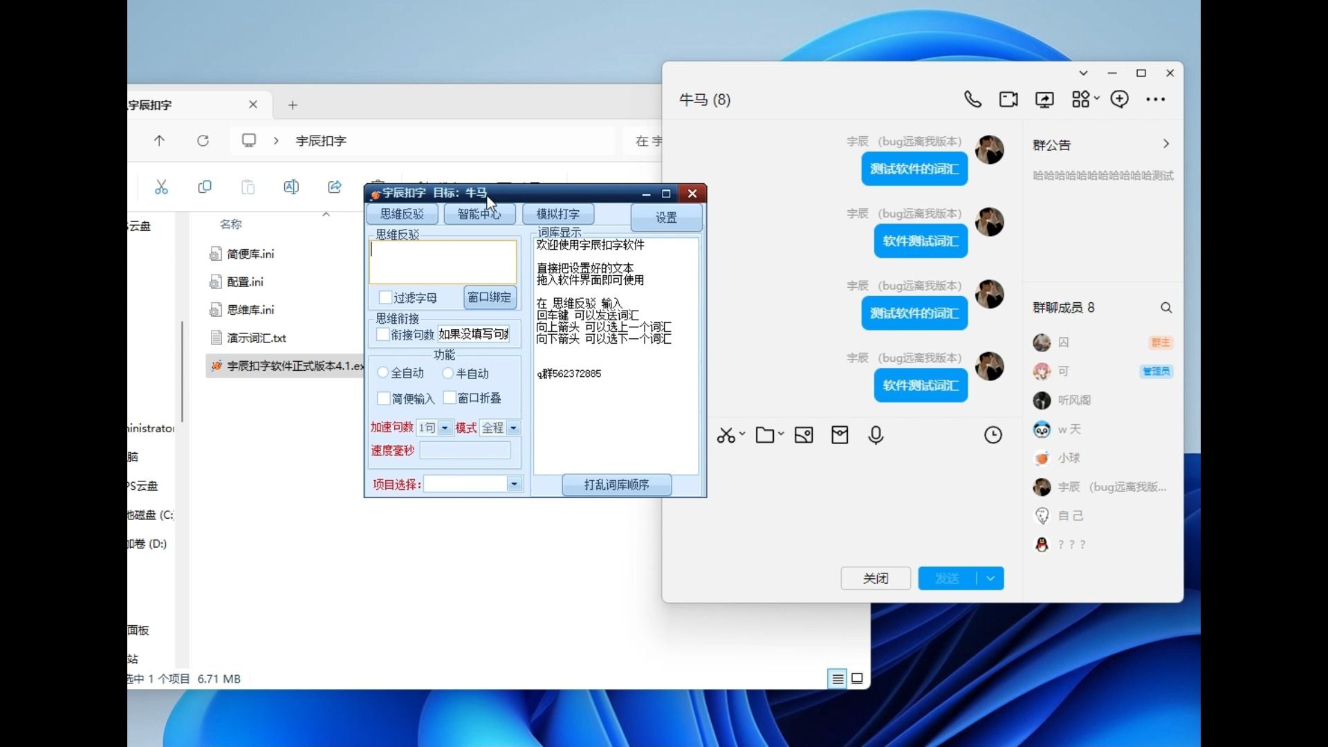1328x747 pixels.
Task: Click the scissors screenshot icon in the chat toolbar
Action: pyautogui.click(x=726, y=435)
